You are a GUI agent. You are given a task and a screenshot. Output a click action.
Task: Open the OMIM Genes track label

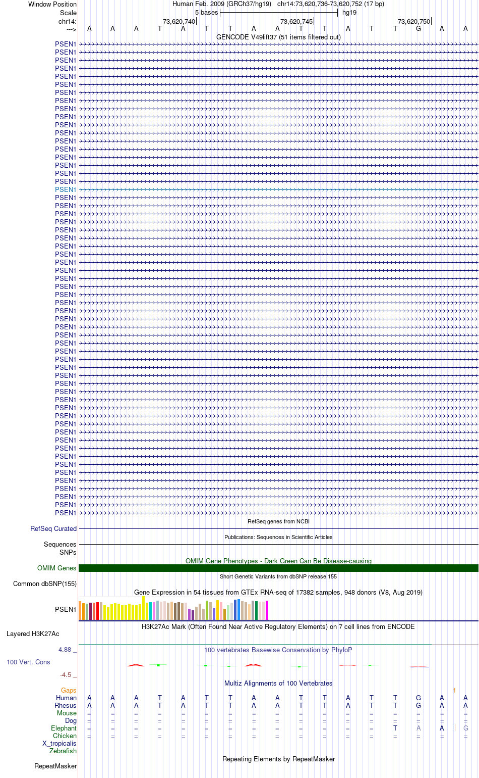pos(57,568)
